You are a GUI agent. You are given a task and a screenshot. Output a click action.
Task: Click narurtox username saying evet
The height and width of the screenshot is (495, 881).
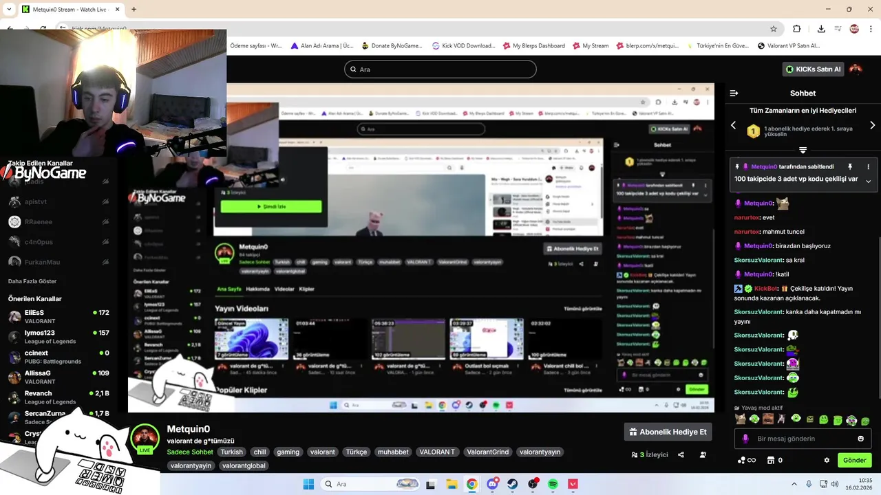pyautogui.click(x=747, y=217)
